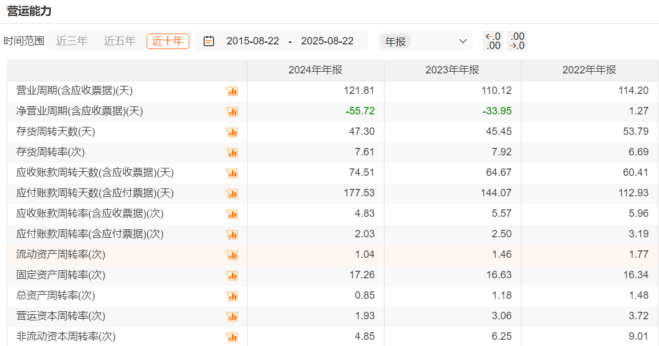Select the 总资产周转率(次) row label
Screen dimensions: 659x346
click(x=55, y=295)
